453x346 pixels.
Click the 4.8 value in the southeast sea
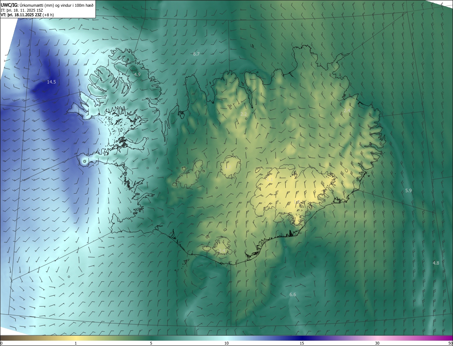point(436,263)
